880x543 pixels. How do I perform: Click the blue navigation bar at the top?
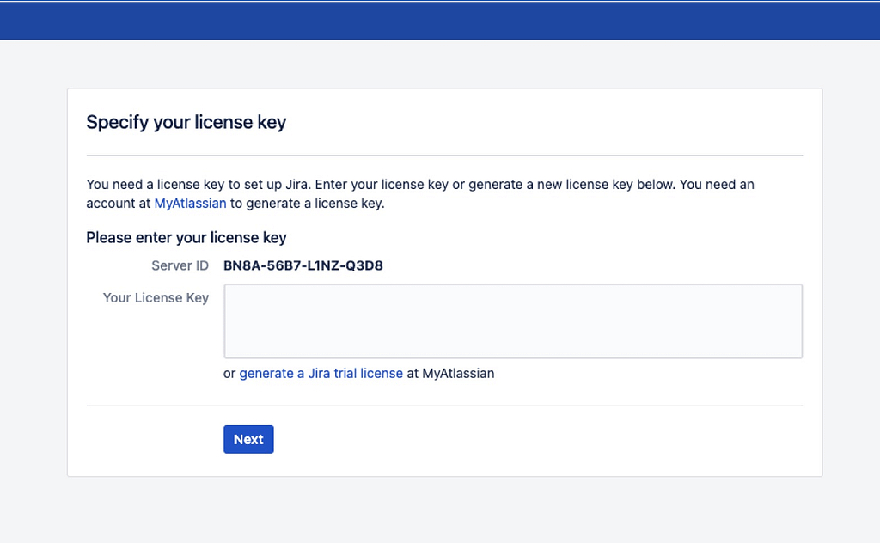coord(440,19)
